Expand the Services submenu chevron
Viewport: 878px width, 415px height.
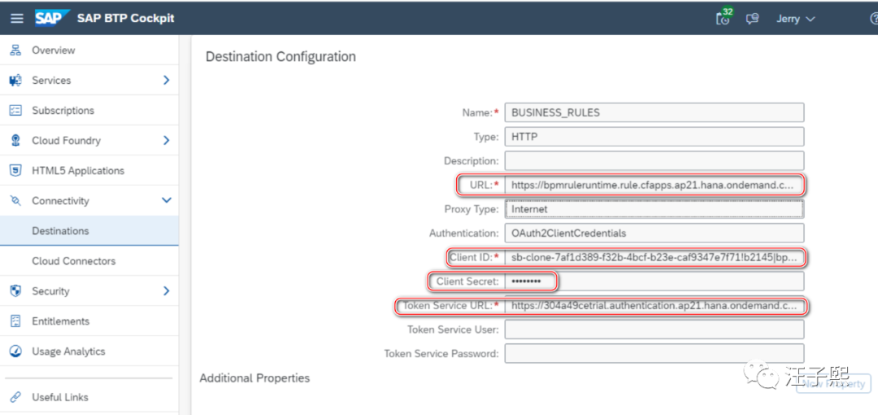[x=166, y=81]
